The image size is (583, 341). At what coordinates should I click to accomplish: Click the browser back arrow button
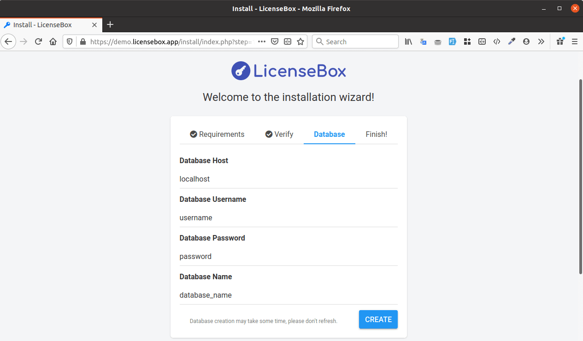coord(8,41)
